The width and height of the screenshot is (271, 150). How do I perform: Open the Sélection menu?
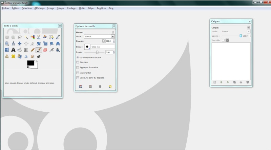click(27, 8)
